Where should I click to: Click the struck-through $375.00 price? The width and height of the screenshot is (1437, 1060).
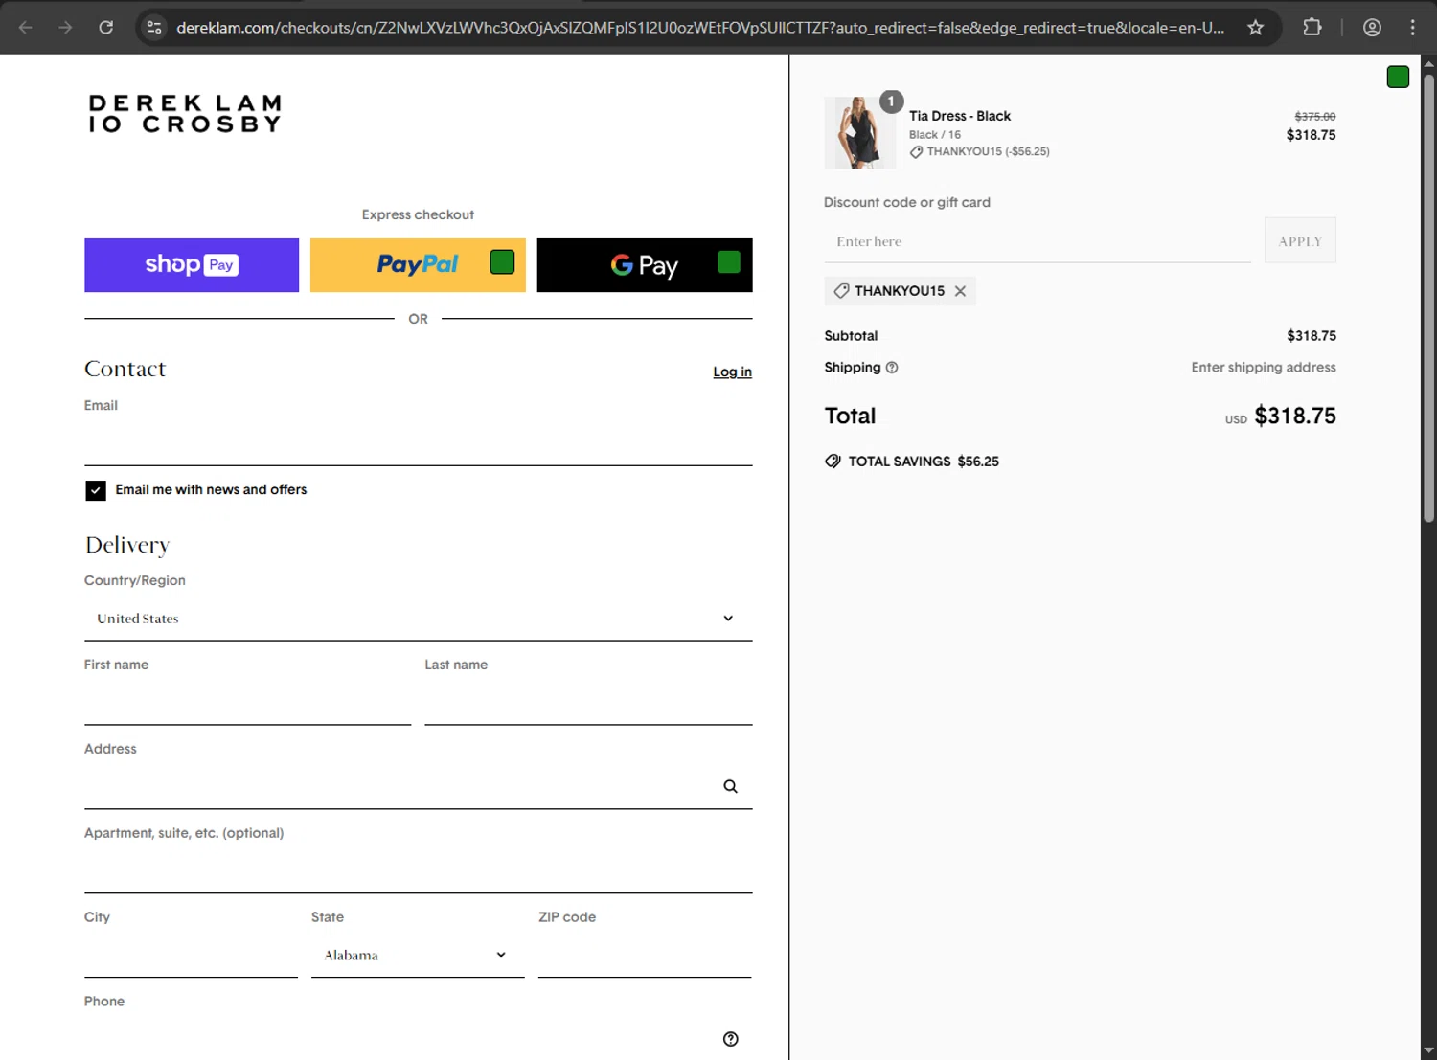point(1315,117)
